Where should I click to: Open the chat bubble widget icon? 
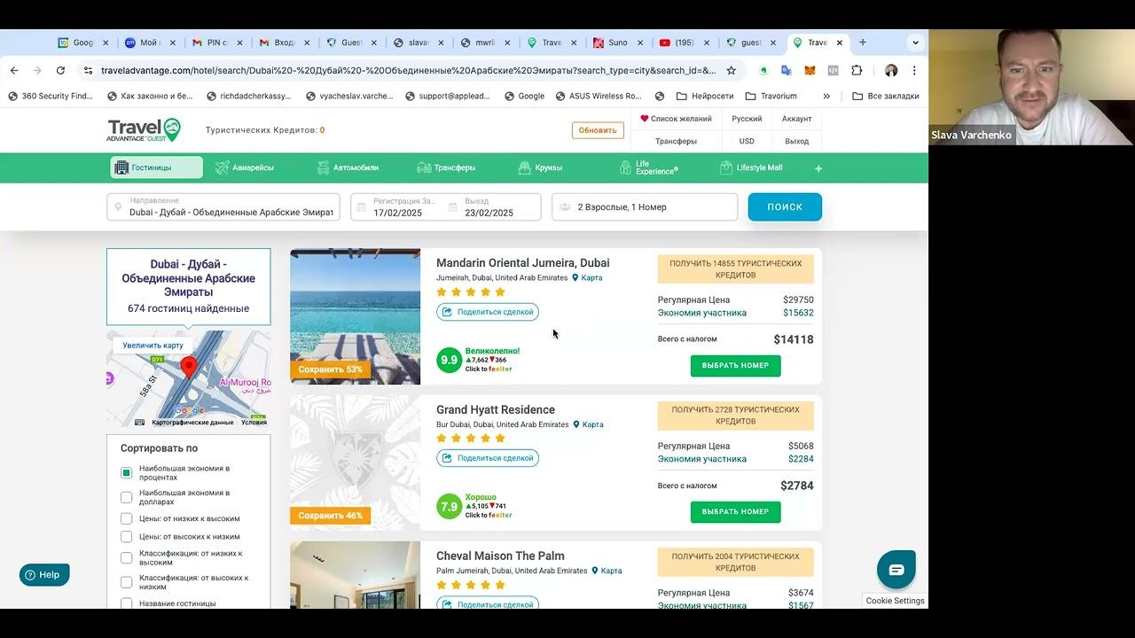[896, 570]
